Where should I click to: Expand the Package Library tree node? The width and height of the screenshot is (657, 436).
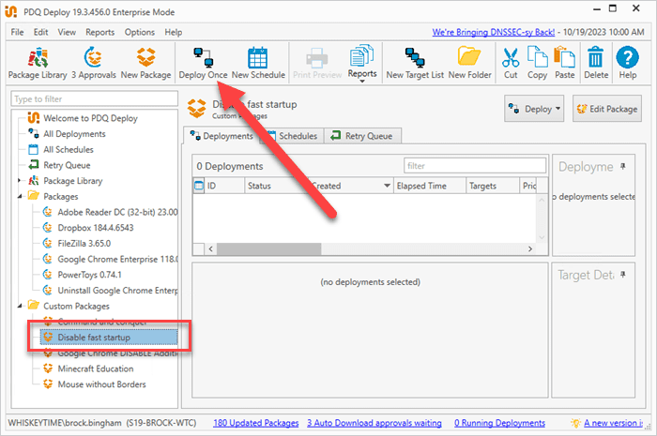click(20, 181)
